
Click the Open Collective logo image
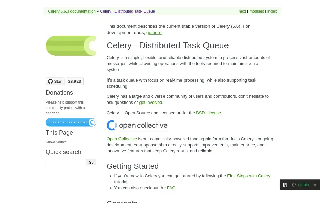pyautogui.click(x=137, y=125)
